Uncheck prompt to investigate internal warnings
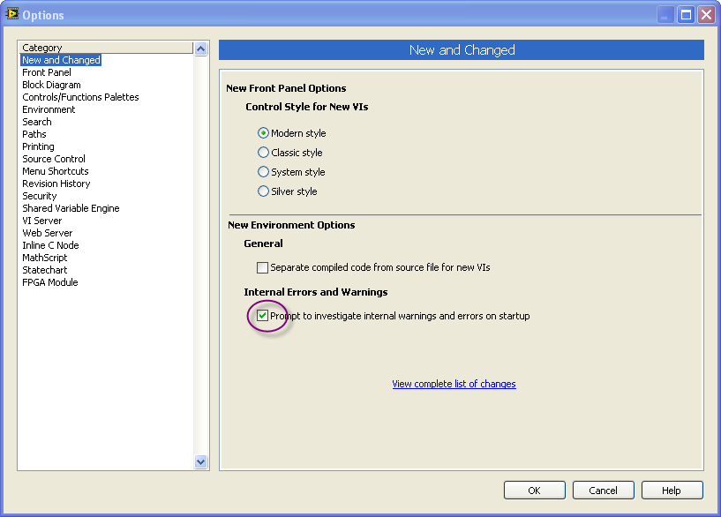Viewport: 721px width, 517px height. 262,316
